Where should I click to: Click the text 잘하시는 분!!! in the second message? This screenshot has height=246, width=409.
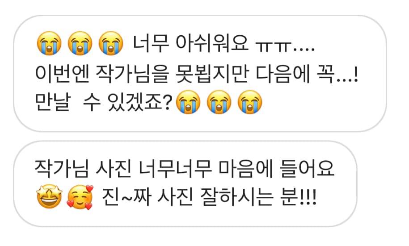pyautogui.click(x=258, y=197)
